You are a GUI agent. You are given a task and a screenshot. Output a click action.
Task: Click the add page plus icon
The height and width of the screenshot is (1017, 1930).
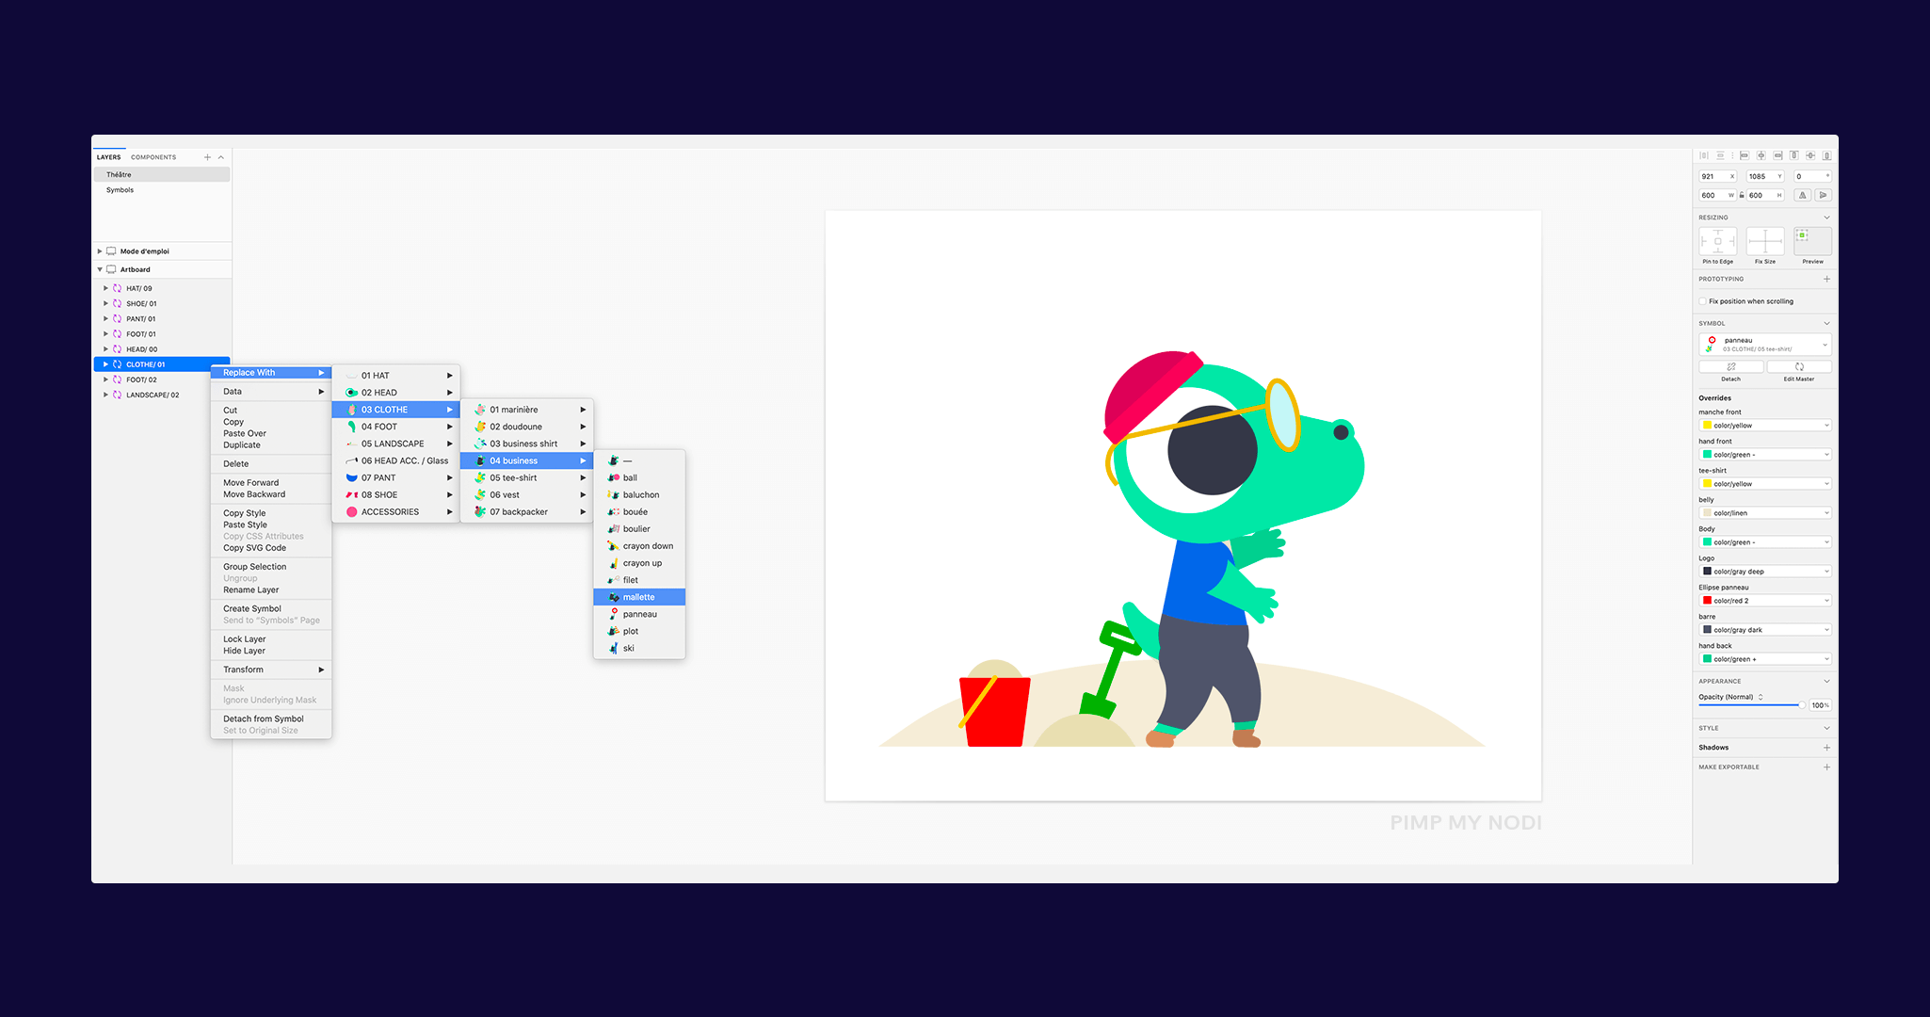[207, 157]
